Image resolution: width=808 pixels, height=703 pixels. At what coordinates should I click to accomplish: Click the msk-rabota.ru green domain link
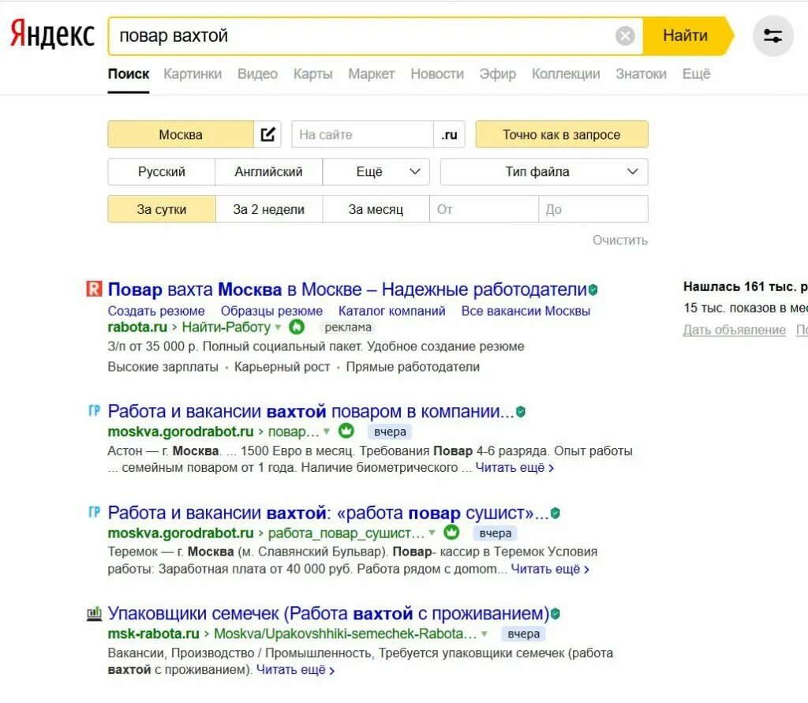(x=154, y=634)
